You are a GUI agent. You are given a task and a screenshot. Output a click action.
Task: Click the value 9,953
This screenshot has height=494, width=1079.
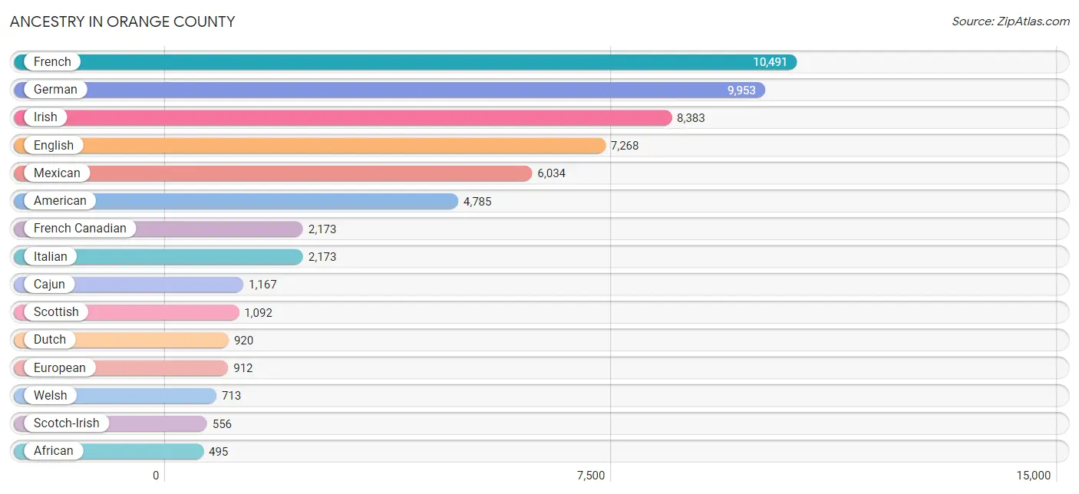(741, 91)
